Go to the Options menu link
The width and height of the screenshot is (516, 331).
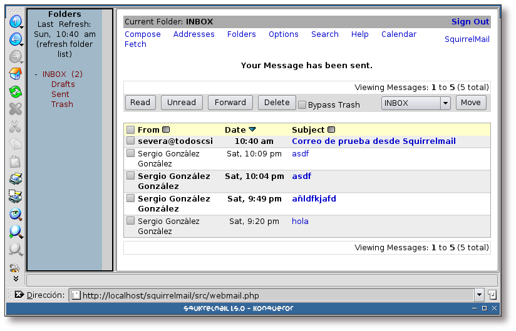(x=283, y=34)
